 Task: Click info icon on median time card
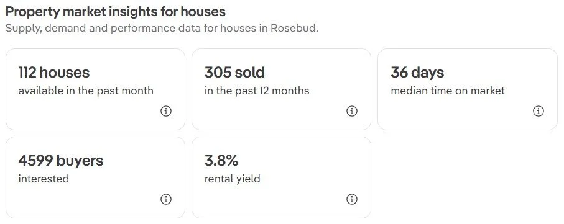[538, 111]
